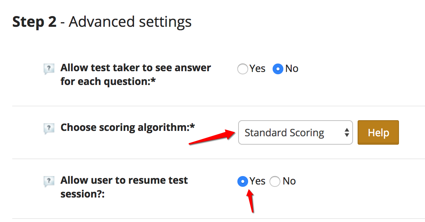The image size is (425, 222).
Task: Click 'Yes' label text in resume row
Action: (258, 181)
